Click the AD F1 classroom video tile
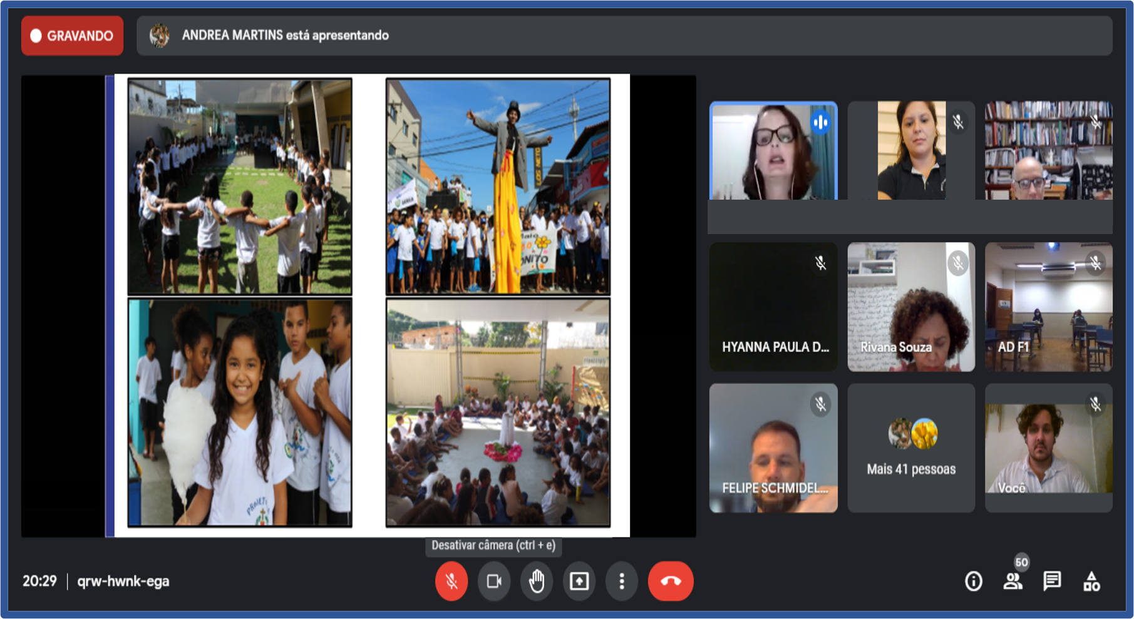Image resolution: width=1134 pixels, height=619 pixels. [1049, 307]
